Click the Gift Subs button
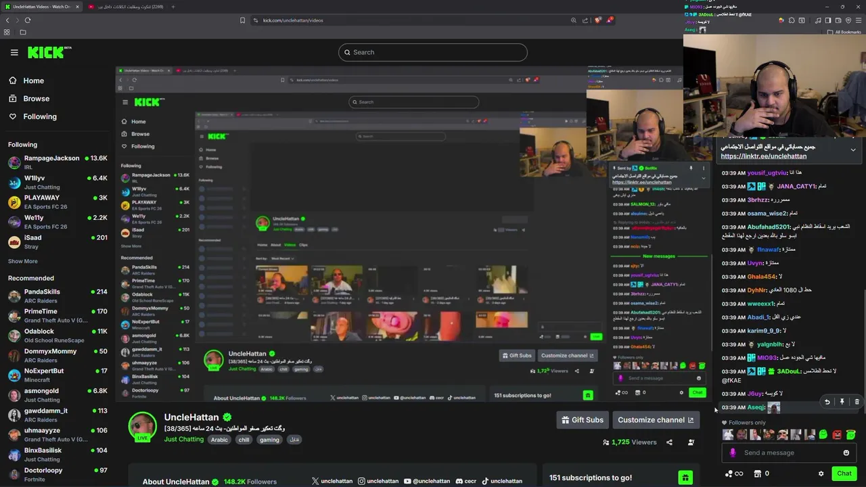This screenshot has height=487, width=866. 583,420
